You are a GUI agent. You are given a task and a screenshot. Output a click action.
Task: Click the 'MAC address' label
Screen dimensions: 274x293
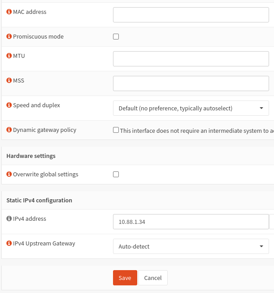(30, 12)
